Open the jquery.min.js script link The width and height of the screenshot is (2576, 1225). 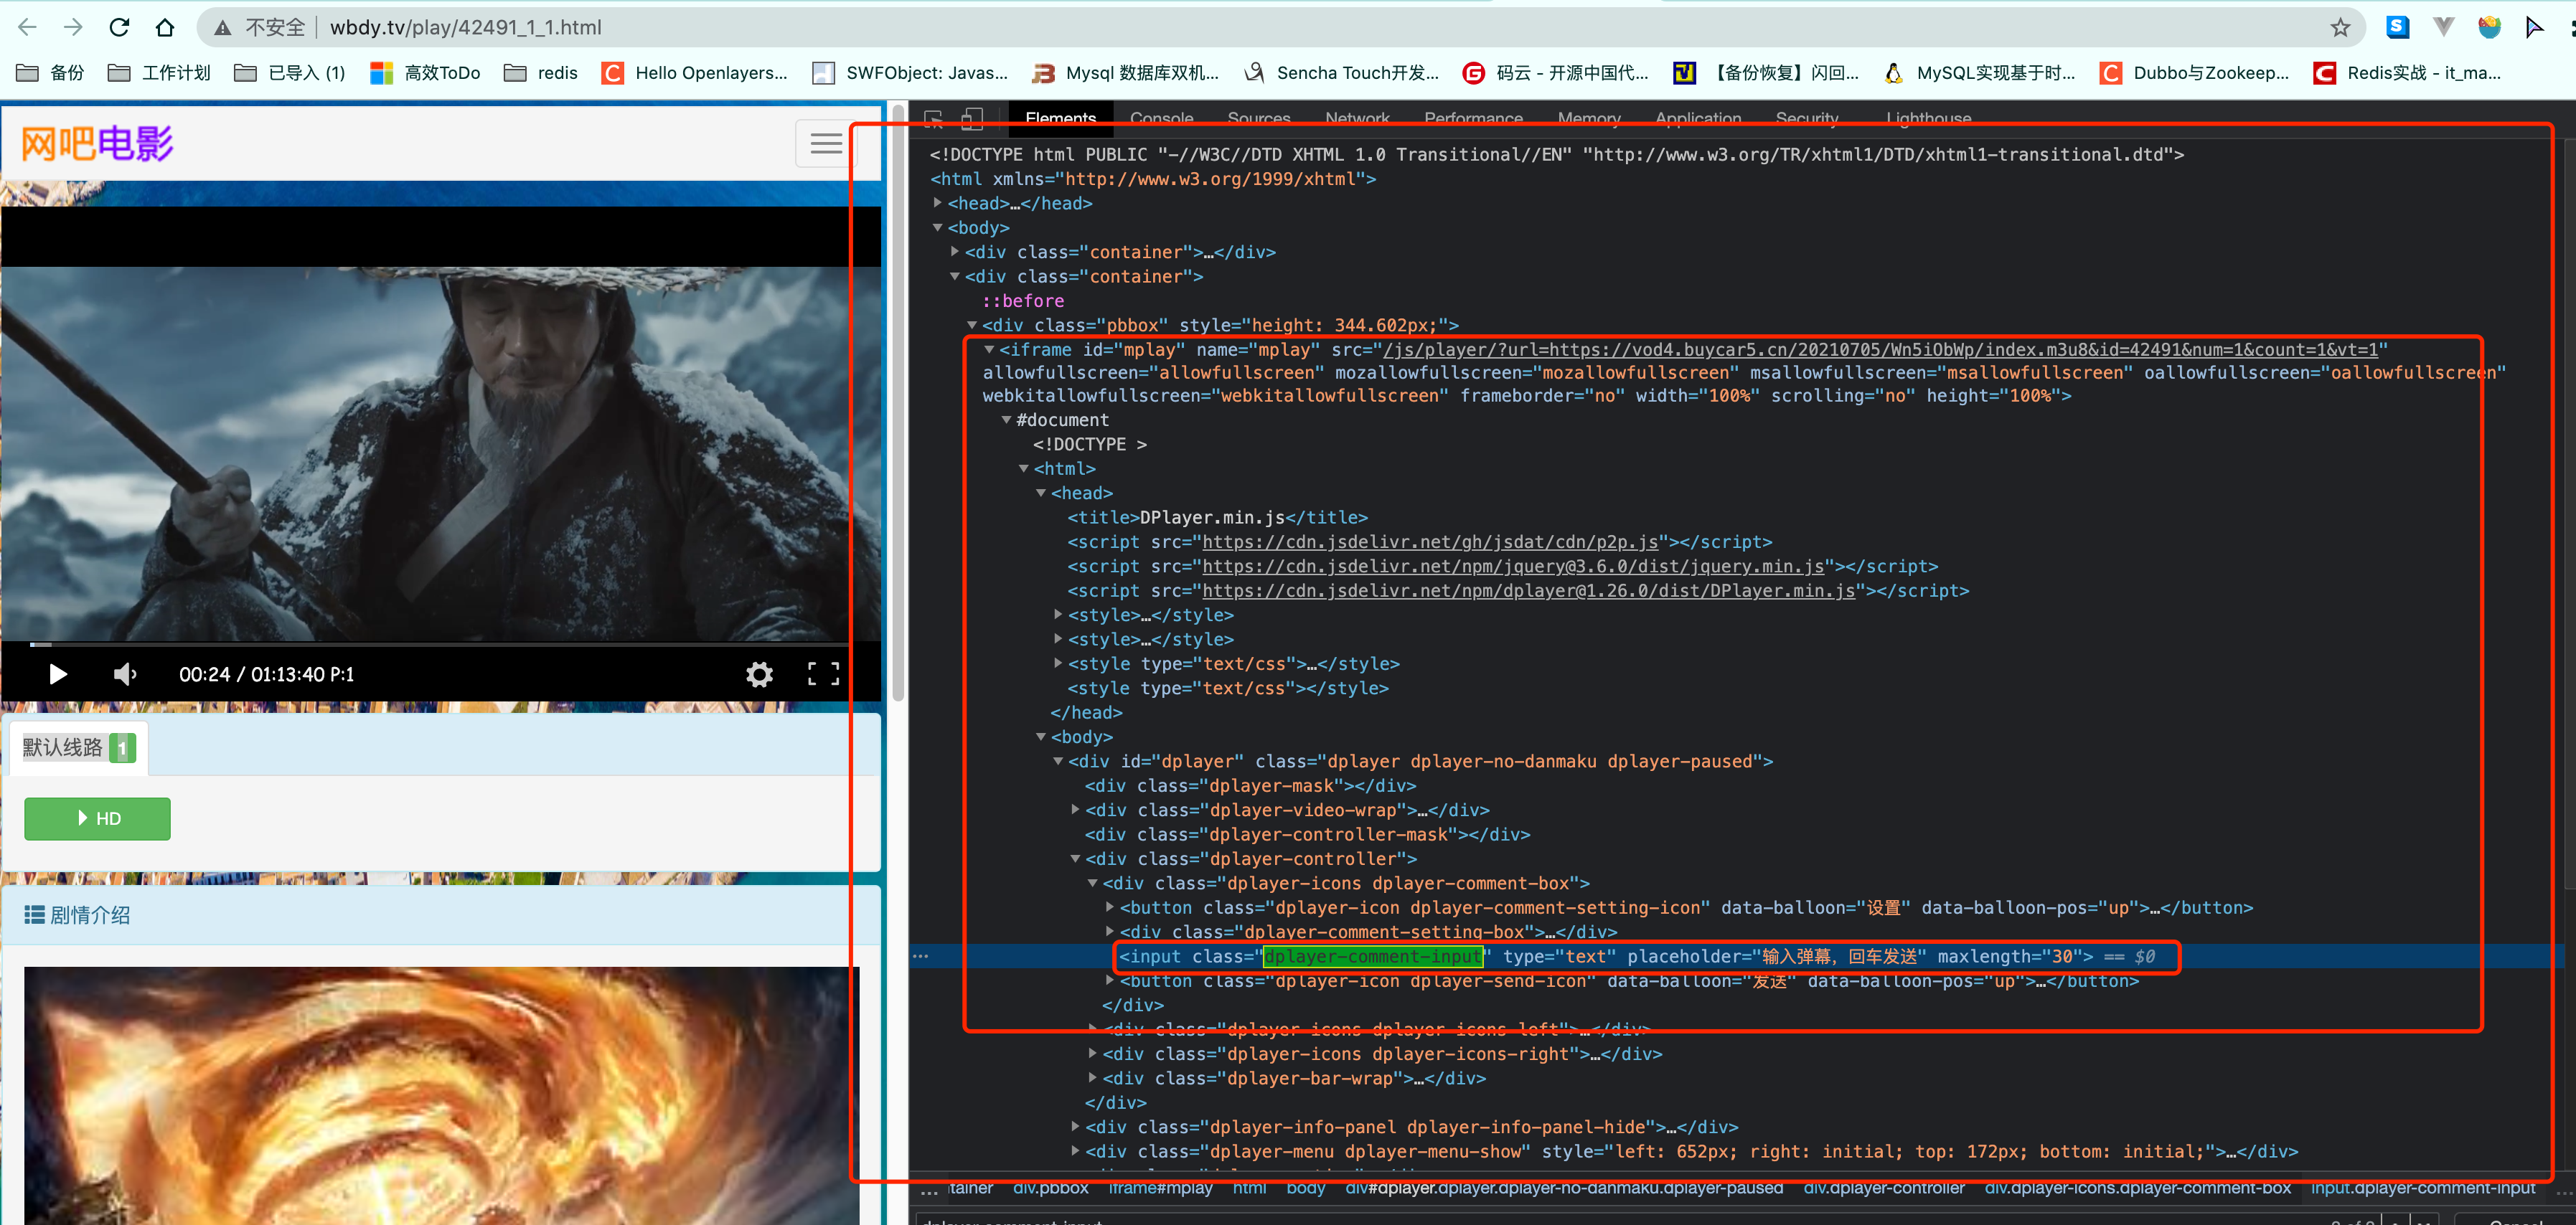click(1512, 567)
